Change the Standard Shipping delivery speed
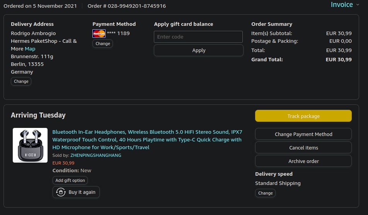 tap(265, 193)
